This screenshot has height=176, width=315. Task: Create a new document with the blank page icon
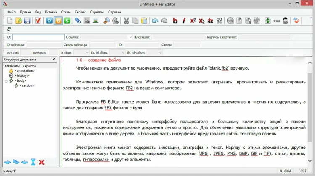click(x=10, y=21)
